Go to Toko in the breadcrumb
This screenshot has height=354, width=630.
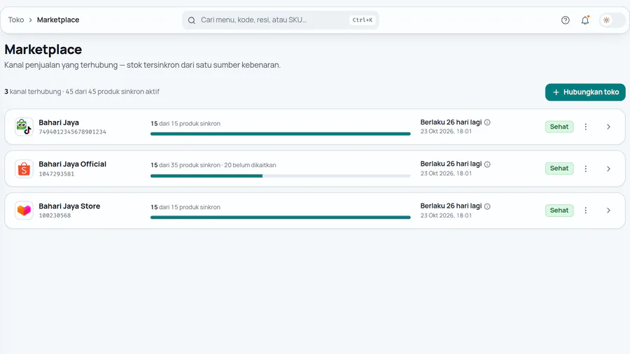click(16, 20)
